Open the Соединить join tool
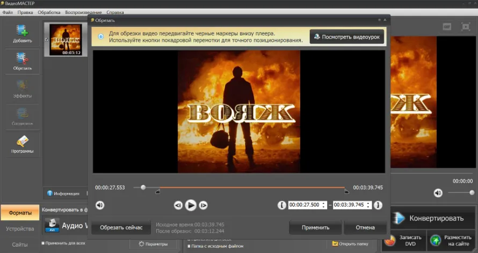478x253 pixels. pyautogui.click(x=22, y=117)
